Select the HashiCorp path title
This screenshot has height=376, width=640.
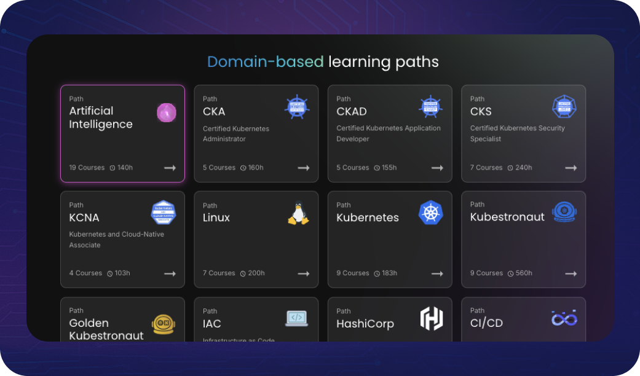[365, 324]
